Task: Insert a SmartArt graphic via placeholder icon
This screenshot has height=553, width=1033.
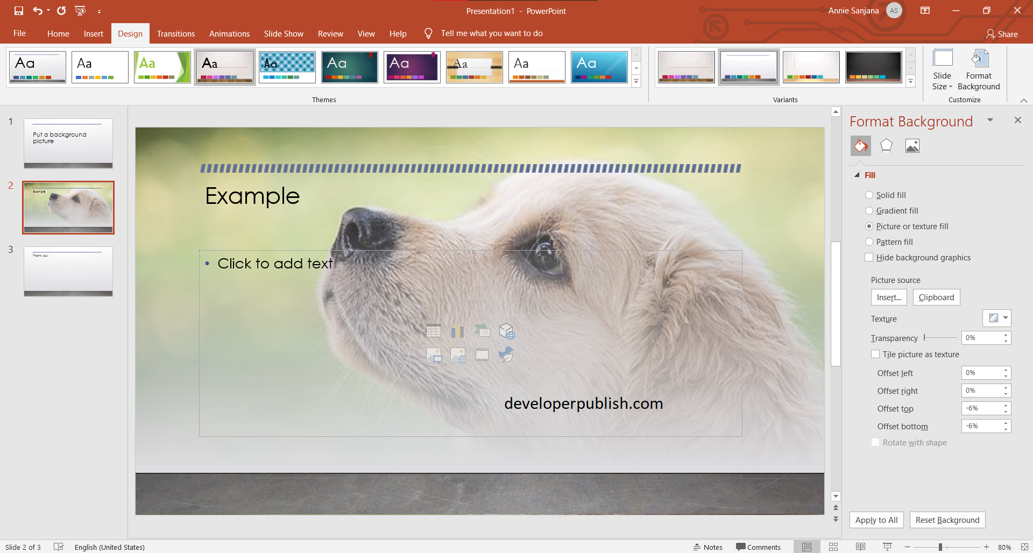Action: click(x=483, y=331)
